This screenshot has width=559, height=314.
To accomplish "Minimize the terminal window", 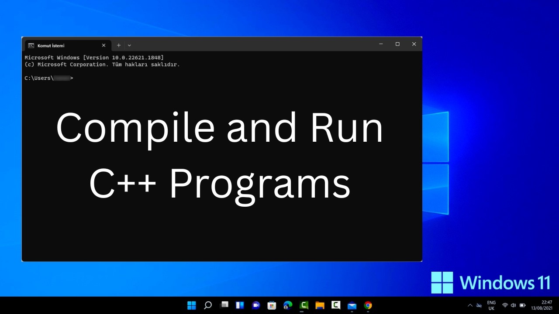I will (381, 44).
